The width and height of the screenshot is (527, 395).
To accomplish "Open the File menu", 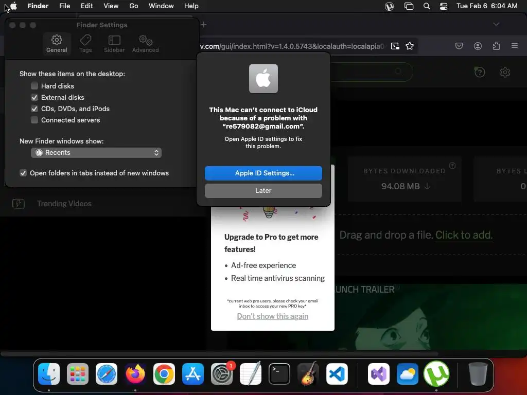I will pos(64,6).
